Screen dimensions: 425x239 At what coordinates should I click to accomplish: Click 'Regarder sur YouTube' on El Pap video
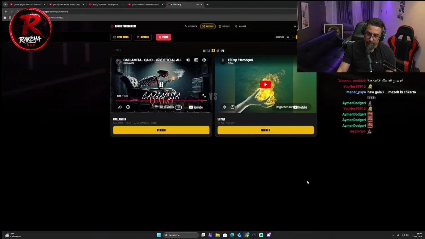(x=291, y=107)
